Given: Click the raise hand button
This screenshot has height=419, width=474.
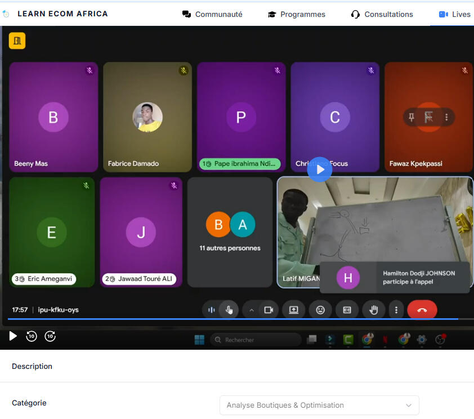Looking at the screenshot, I should coord(374,310).
